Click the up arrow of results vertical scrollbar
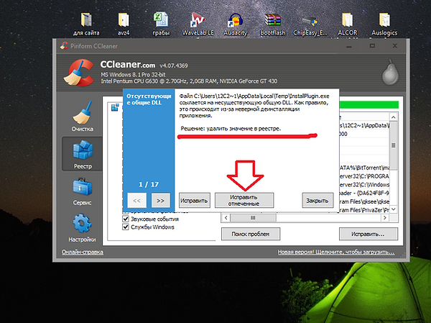 (x=394, y=117)
